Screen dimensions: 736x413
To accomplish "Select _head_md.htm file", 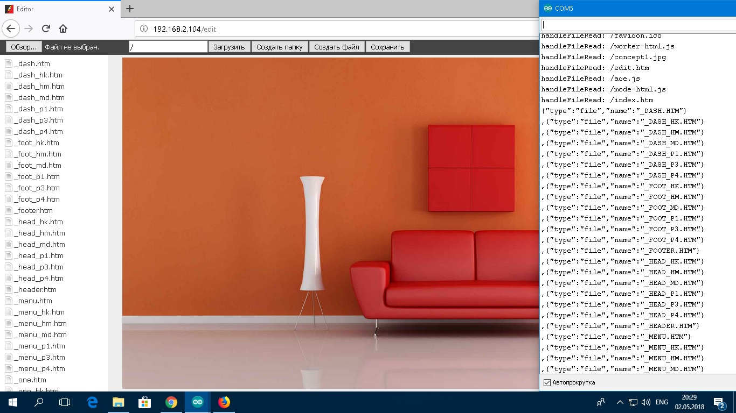I will pos(39,244).
